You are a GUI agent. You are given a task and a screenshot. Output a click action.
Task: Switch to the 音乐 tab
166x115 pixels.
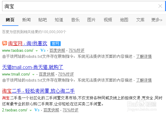click(75, 20)
